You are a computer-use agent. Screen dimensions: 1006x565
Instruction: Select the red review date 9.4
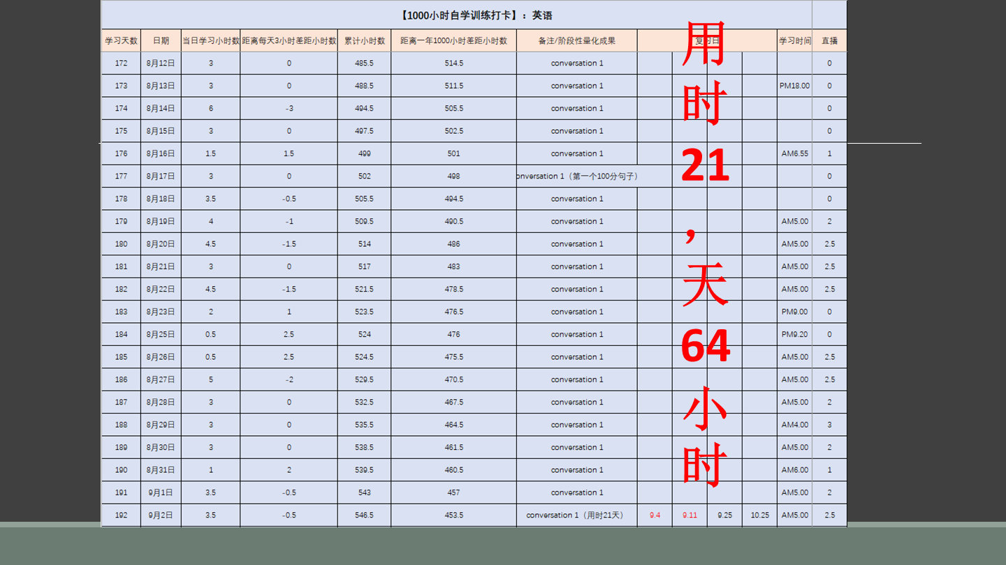point(655,515)
